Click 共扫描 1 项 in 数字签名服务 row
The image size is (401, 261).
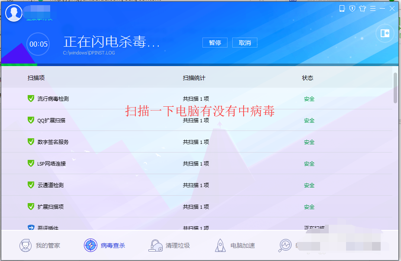(196, 142)
